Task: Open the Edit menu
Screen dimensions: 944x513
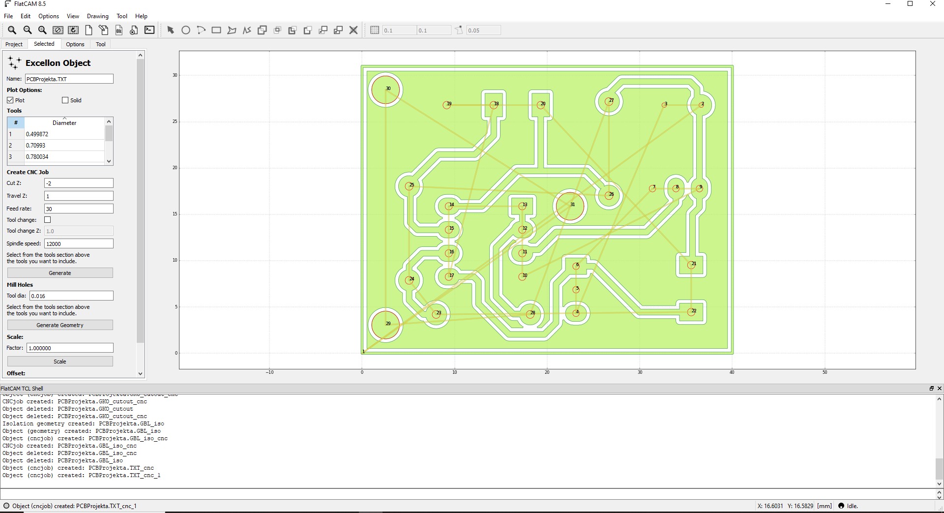Action: [x=26, y=16]
